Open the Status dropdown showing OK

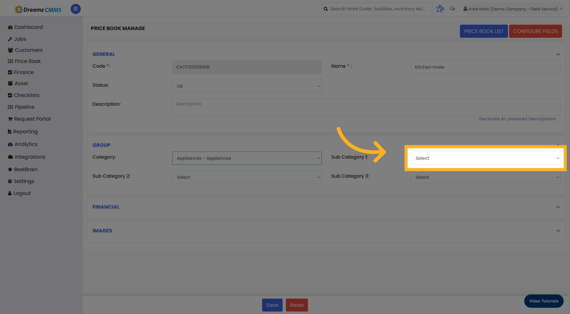coord(247,86)
